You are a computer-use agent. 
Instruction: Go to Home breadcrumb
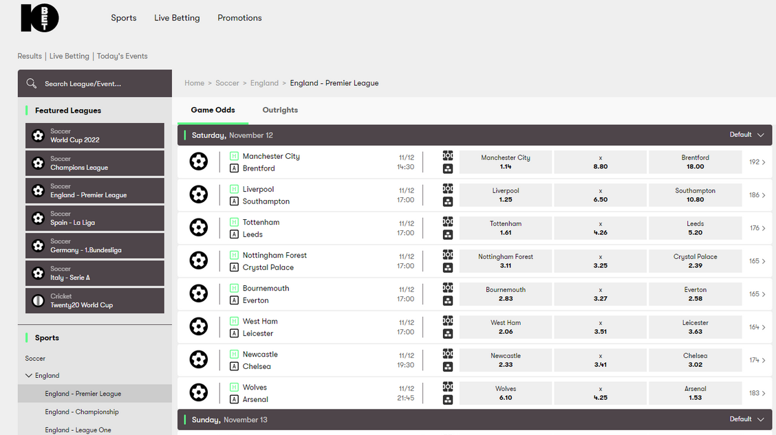point(195,83)
